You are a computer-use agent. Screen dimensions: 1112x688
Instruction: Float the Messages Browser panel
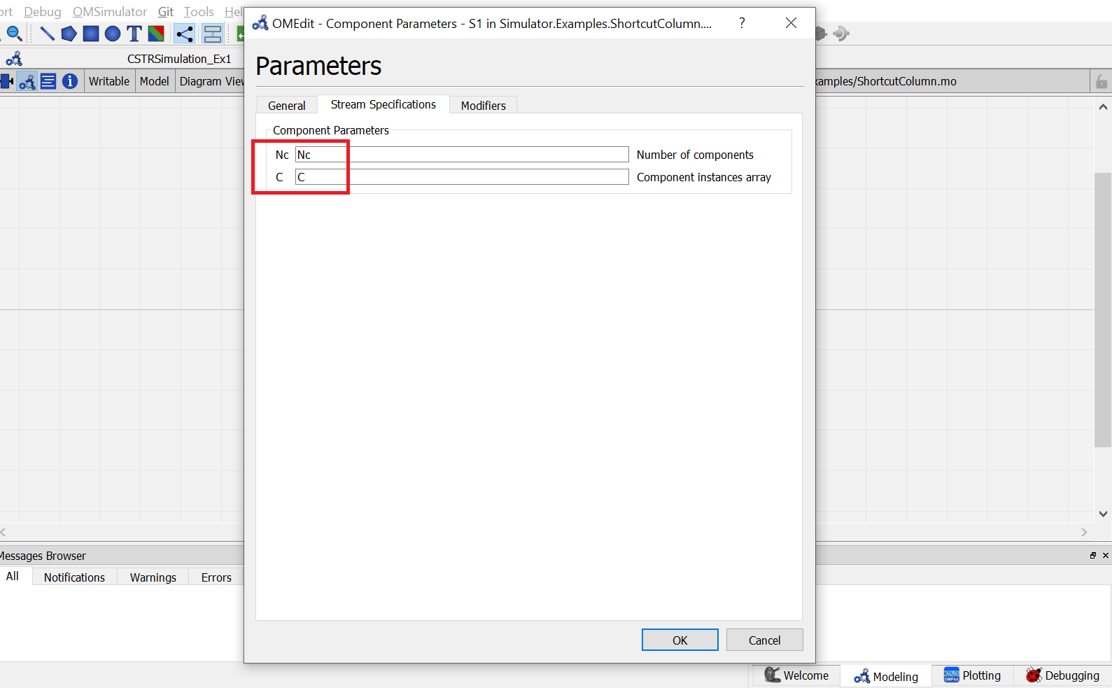click(x=1092, y=555)
